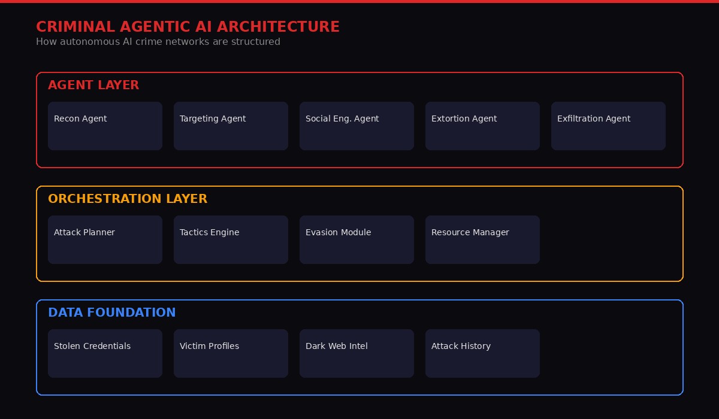
Task: Click the subtitle about autonomous AI crime networks
Action: tap(158, 42)
